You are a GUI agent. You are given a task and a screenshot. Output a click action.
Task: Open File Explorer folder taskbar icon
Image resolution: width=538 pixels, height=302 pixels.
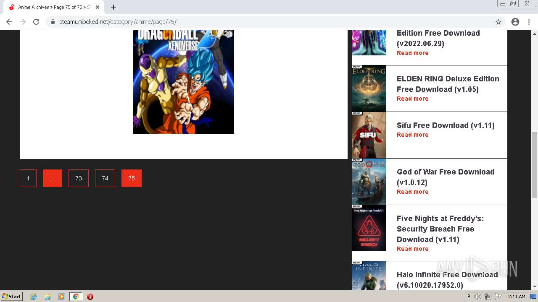point(47,297)
